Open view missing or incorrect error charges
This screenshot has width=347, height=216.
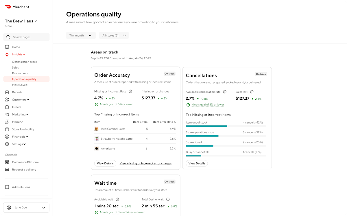tap(145, 163)
